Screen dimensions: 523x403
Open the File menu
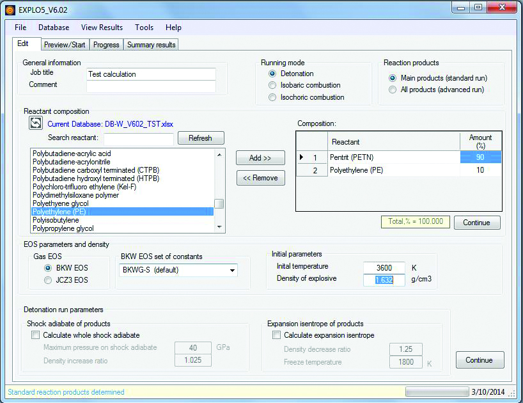pos(20,28)
